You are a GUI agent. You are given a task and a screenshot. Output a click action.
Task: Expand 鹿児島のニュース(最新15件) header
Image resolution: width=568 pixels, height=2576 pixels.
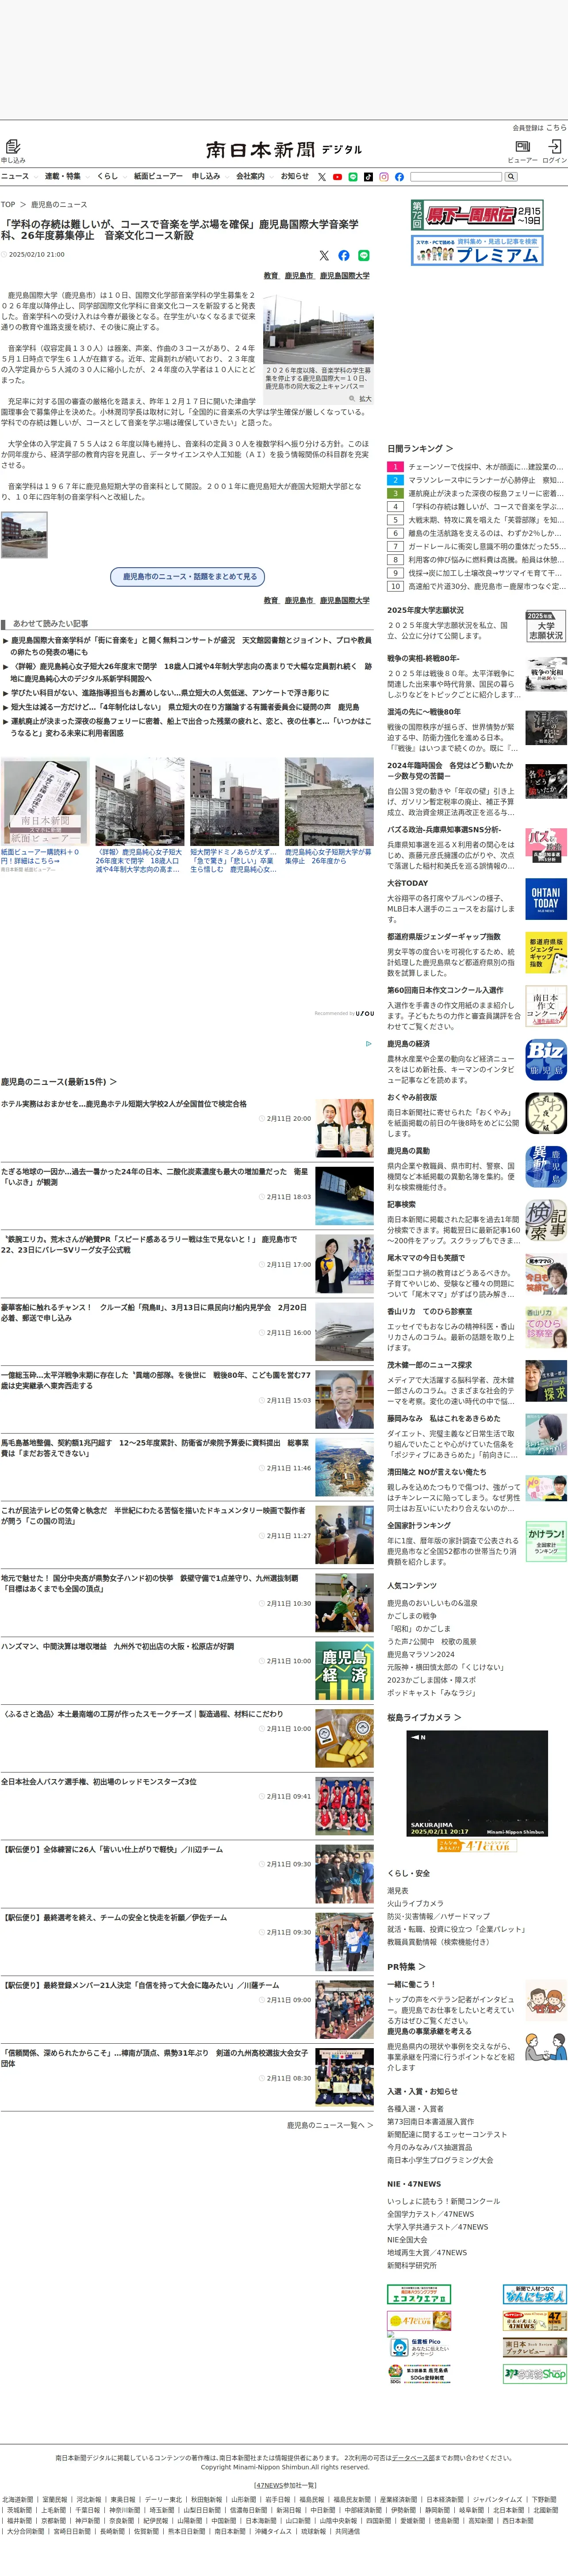click(x=58, y=1081)
